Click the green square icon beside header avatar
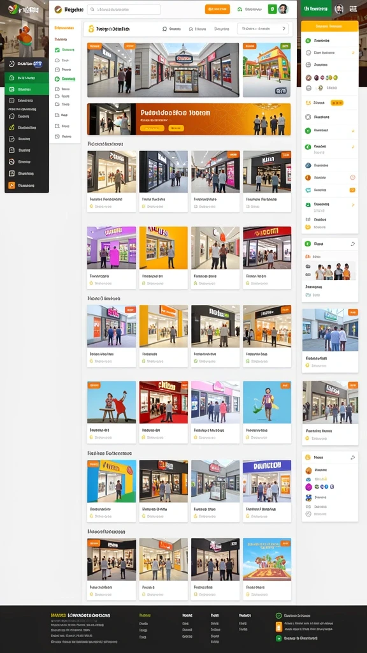 (273, 9)
